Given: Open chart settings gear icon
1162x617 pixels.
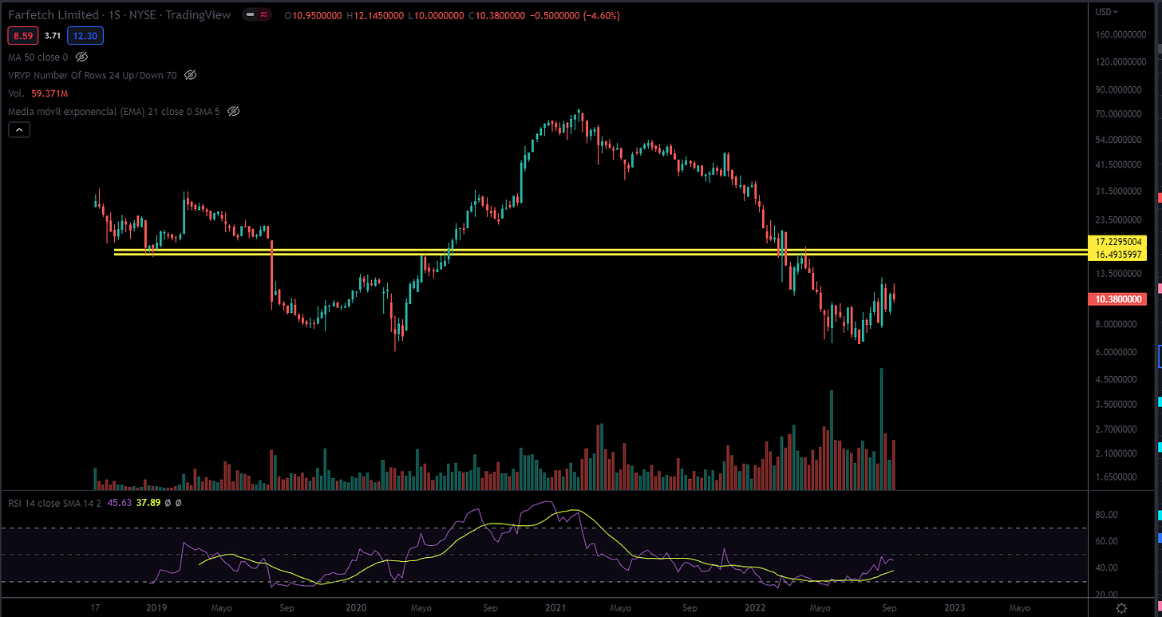Looking at the screenshot, I should point(1121,607).
